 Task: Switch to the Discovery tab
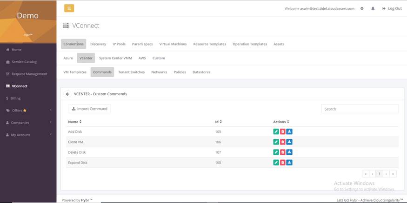click(x=98, y=44)
